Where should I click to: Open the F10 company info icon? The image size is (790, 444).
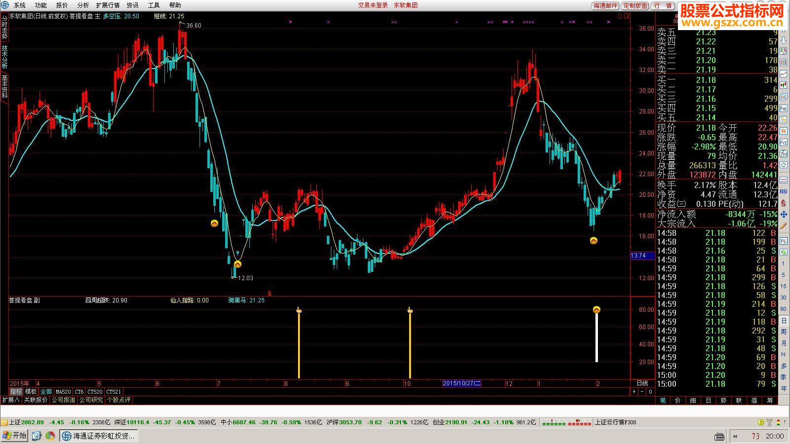[784, 107]
